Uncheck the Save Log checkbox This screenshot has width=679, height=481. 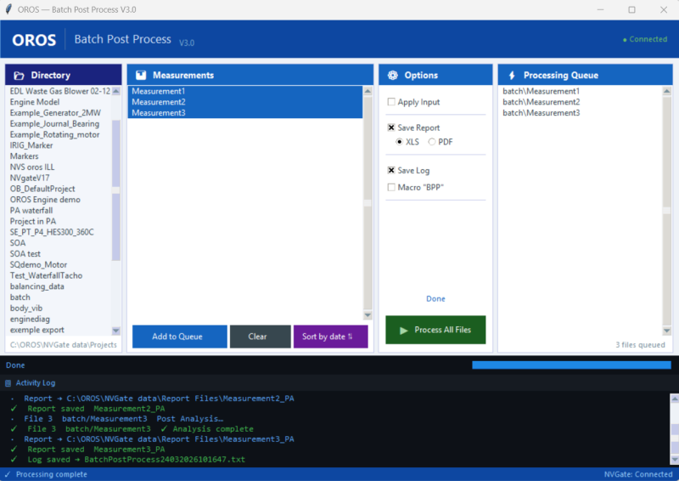(391, 171)
